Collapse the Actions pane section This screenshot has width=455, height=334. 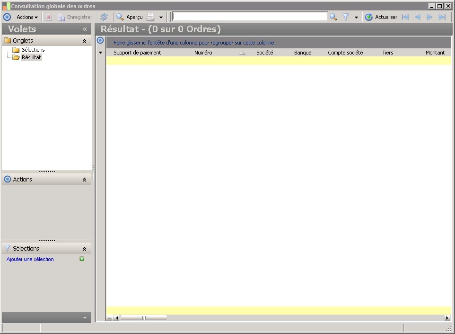click(x=85, y=180)
